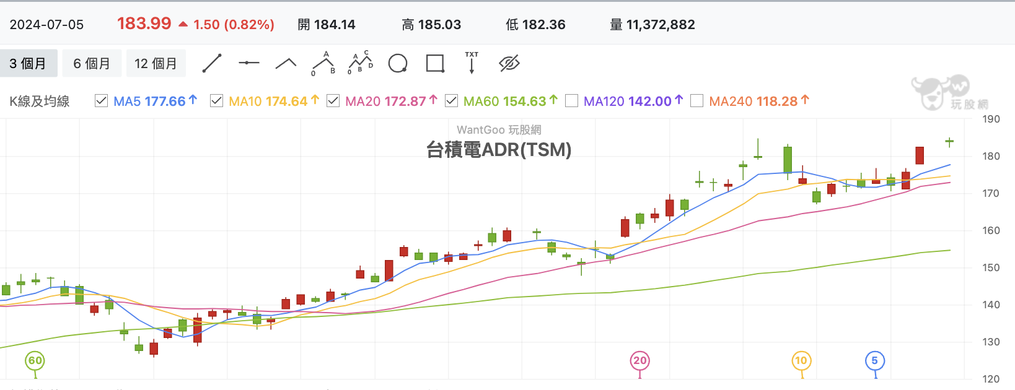Click the latest candlestick near 184
Viewport: 1015px width, 390px height.
click(949, 142)
